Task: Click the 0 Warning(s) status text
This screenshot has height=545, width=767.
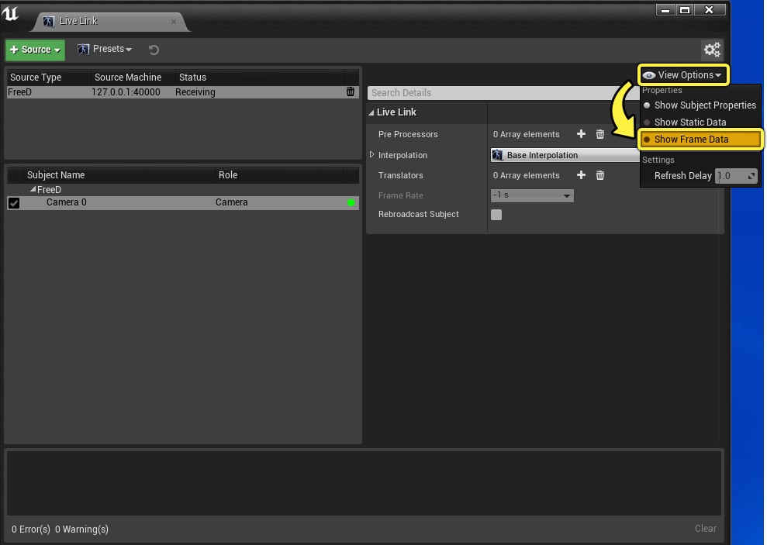Action: pos(81,529)
